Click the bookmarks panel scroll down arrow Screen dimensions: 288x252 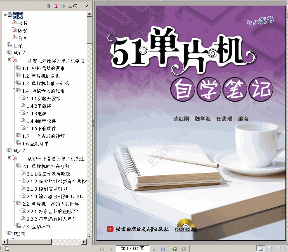89,236
